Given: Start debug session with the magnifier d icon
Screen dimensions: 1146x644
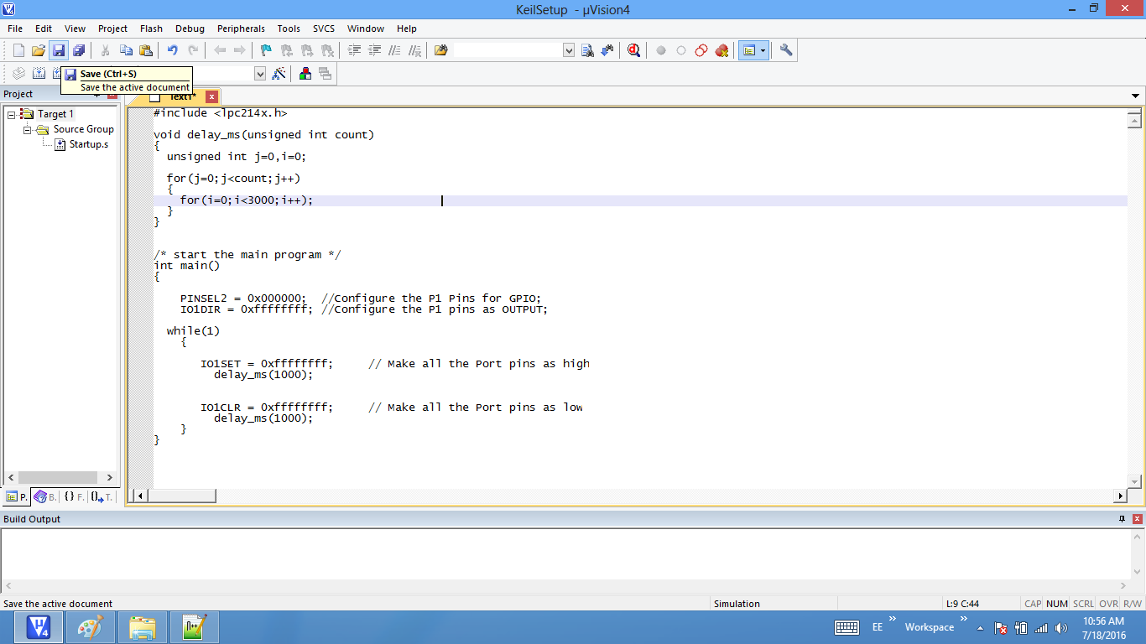Looking at the screenshot, I should point(634,50).
